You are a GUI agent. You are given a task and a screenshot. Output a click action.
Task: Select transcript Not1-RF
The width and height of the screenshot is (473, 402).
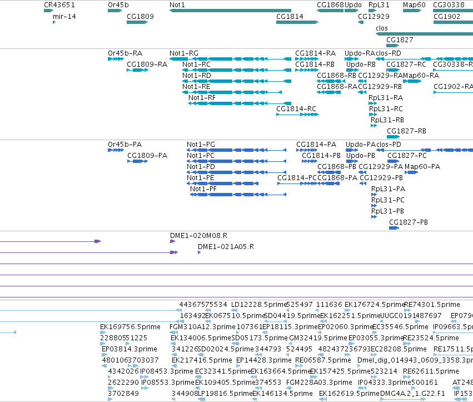(240, 103)
